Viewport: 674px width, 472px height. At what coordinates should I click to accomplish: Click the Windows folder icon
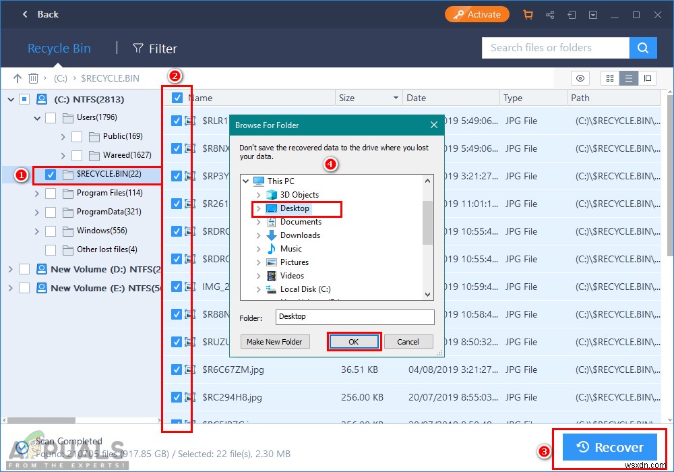[67, 231]
